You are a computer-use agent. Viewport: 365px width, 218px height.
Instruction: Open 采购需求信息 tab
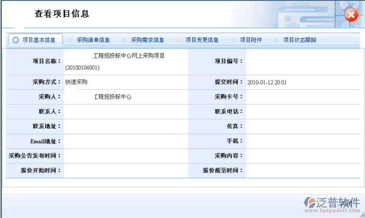click(147, 40)
